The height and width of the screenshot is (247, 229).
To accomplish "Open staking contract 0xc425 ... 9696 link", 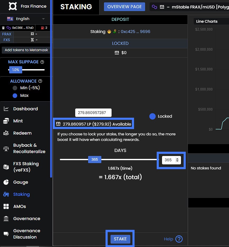I will click(x=135, y=31).
